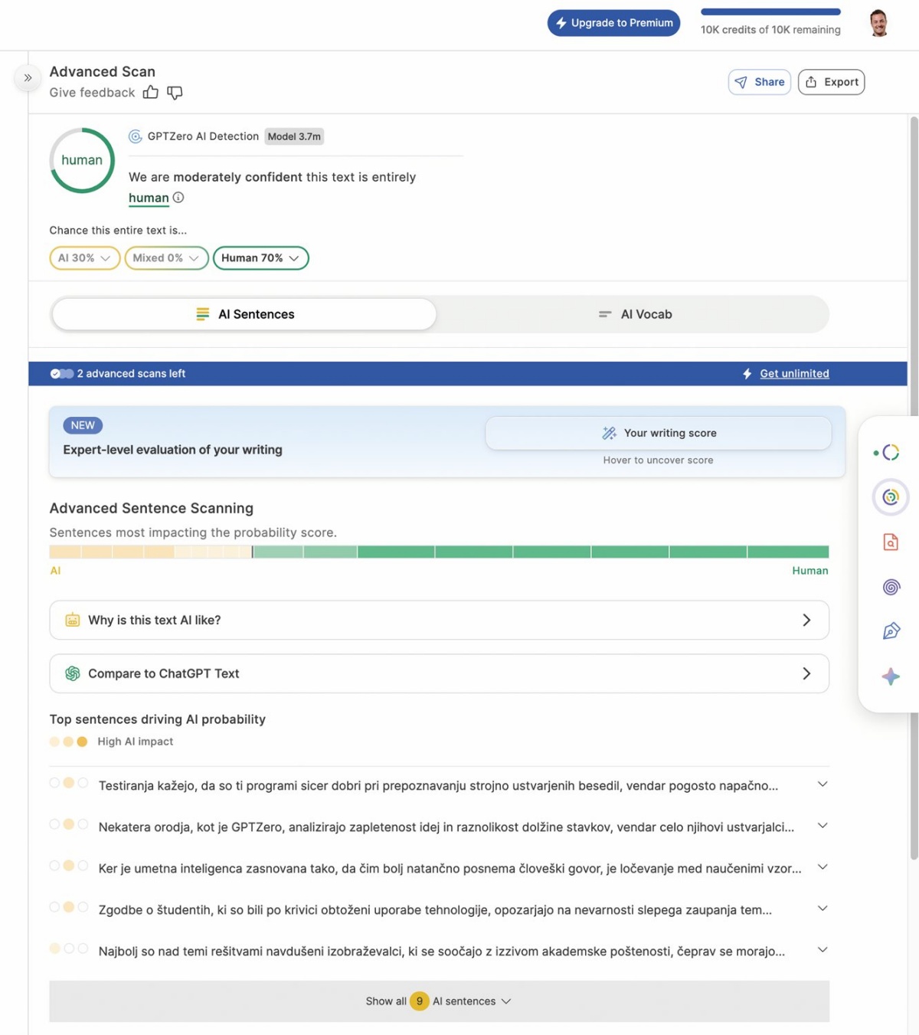The image size is (919, 1035).
Task: Click the 'Advanced Sentence Scanning' heading
Action: pyautogui.click(x=151, y=508)
